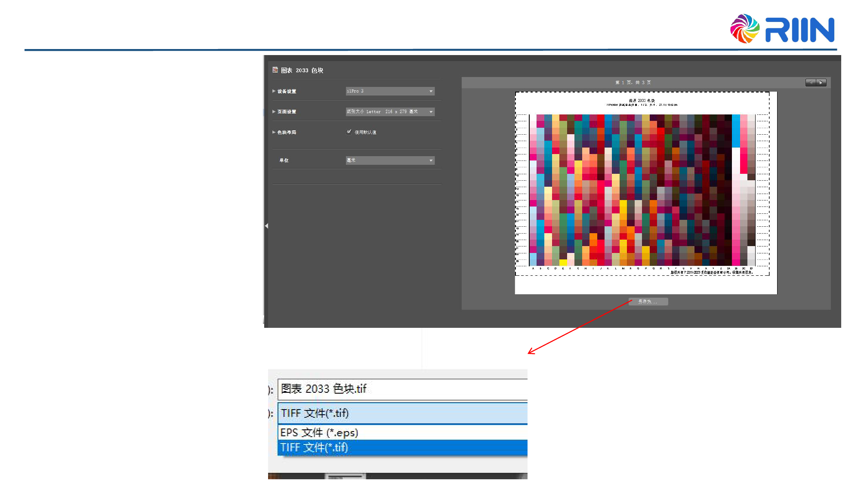Expand the 设备设置 section triangle

[274, 91]
